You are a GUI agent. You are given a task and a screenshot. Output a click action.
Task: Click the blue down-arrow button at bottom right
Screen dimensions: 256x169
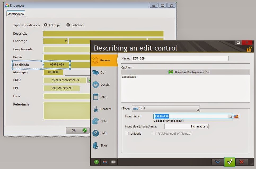click(218, 162)
